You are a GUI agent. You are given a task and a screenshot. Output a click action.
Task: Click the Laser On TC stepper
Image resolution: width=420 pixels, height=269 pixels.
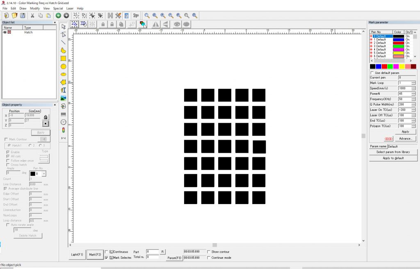coord(413,110)
